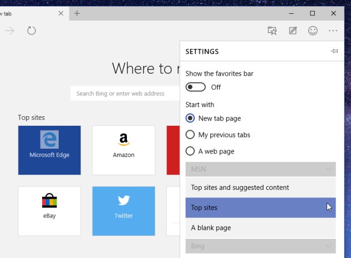Open the Amazon top site tile
Image resolution: width=351 pixels, height=258 pixels.
[x=124, y=150]
